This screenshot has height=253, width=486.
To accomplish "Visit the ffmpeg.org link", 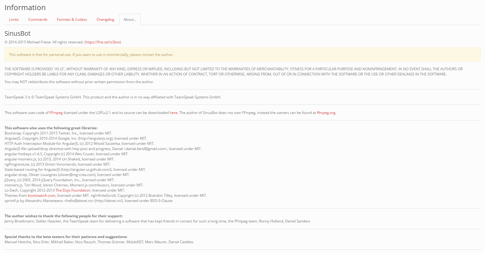I will [326, 113].
